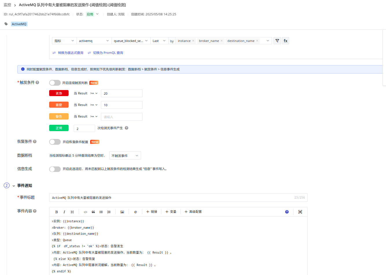Edit 紧急 threshold value 20
Image resolution: width=386 pixels, height=275 pixels.
[x=122, y=93]
